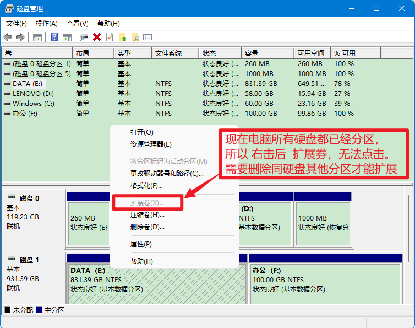Choose 格式化(F)... in the context menu
This screenshot has width=415, height=328.
pos(174,186)
